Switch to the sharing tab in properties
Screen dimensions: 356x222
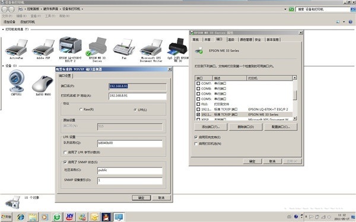point(207,40)
